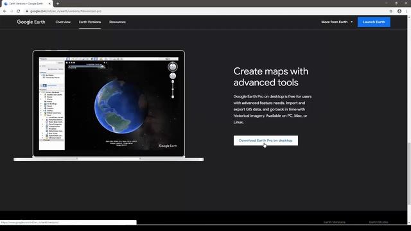Bookmark this page with the star icon

coord(391,12)
